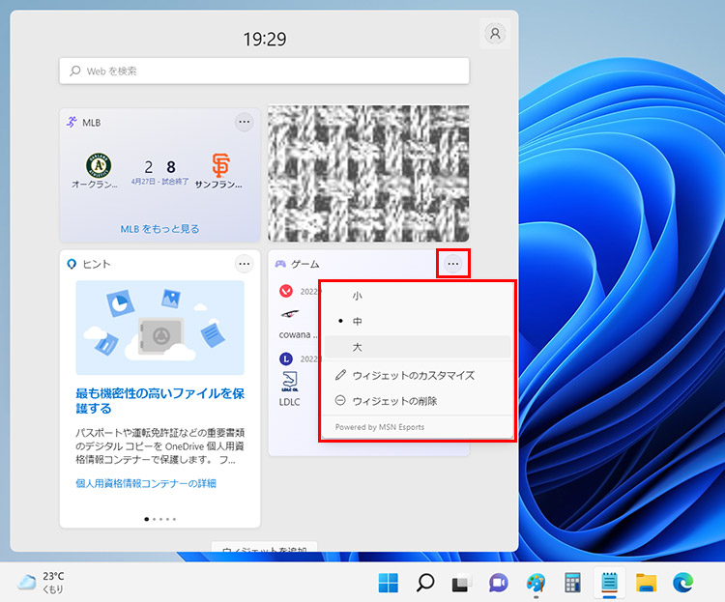725x602 pixels.
Task: Click the Web を検索 search box
Action: (x=264, y=71)
